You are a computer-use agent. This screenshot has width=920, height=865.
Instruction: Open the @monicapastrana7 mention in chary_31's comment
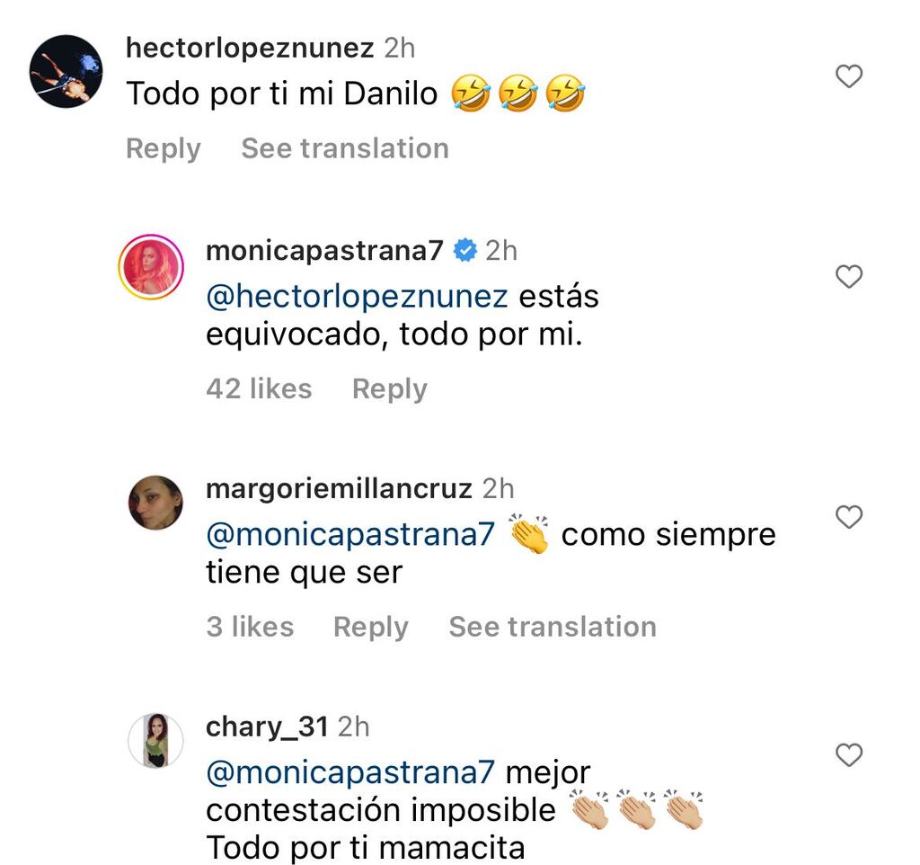349,771
